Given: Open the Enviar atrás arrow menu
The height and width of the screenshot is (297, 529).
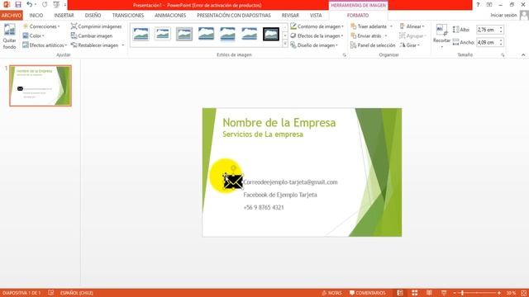Looking at the screenshot, I should click(x=386, y=35).
